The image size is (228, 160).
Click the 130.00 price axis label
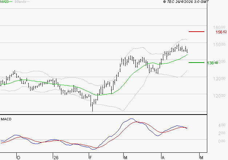(219, 79)
